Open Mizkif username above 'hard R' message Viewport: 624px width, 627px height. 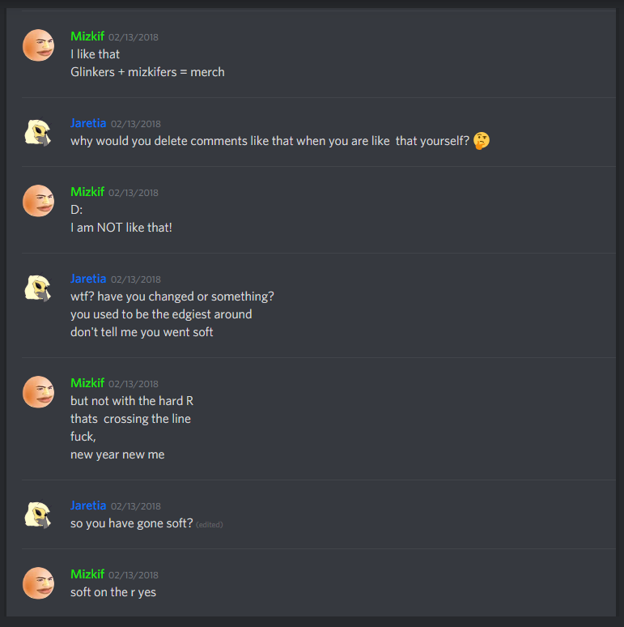click(x=87, y=383)
